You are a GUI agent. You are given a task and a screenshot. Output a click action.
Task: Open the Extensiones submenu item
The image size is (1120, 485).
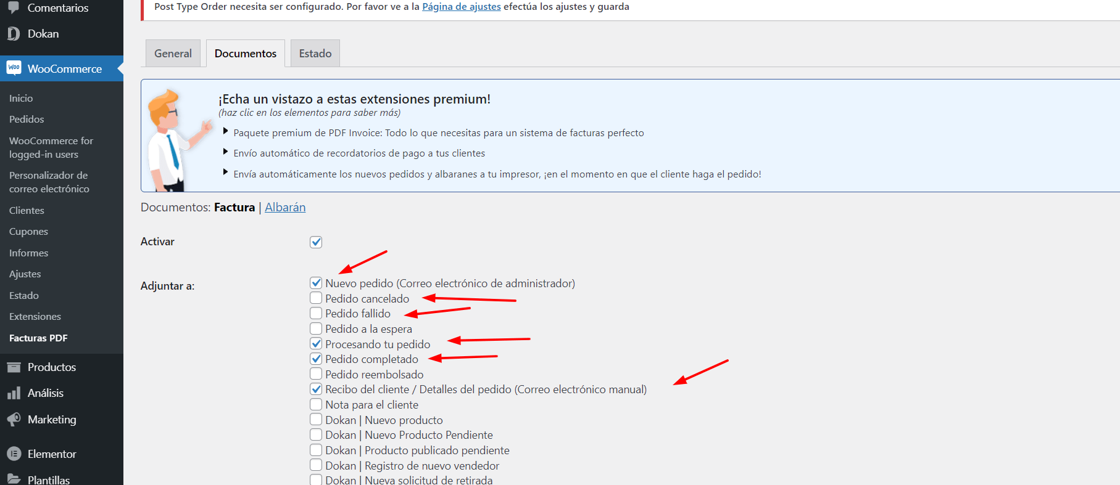(x=35, y=316)
